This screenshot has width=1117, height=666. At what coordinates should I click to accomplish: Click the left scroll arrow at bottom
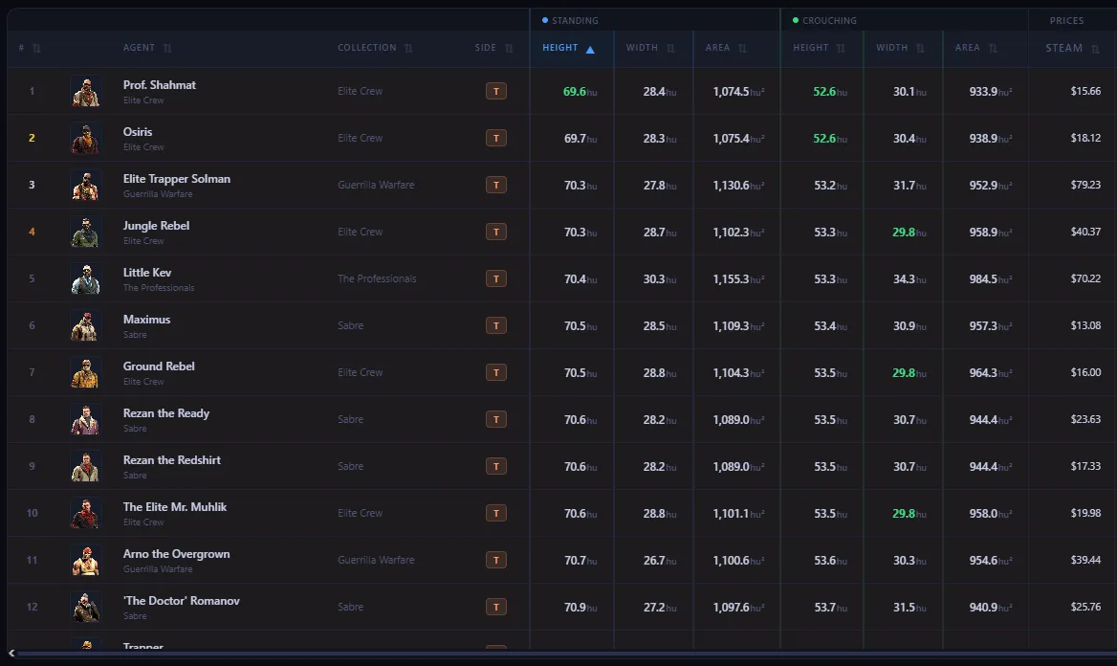click(x=11, y=654)
